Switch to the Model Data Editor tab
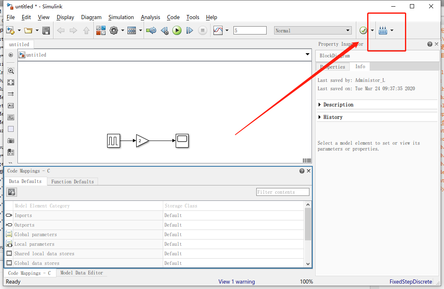444x289 pixels. tap(81, 273)
